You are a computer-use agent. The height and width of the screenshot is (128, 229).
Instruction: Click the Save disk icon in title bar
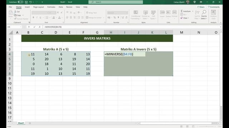click(x=26, y=2)
